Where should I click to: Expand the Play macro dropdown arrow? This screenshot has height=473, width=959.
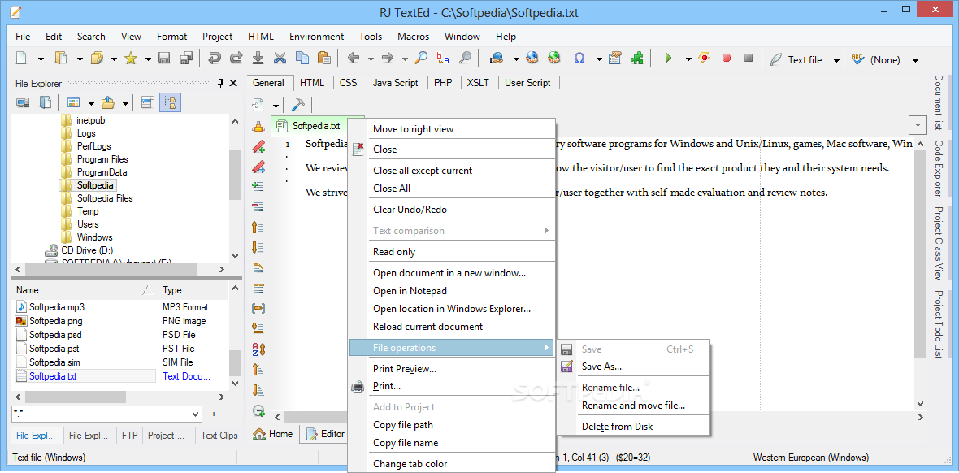pyautogui.click(x=688, y=59)
